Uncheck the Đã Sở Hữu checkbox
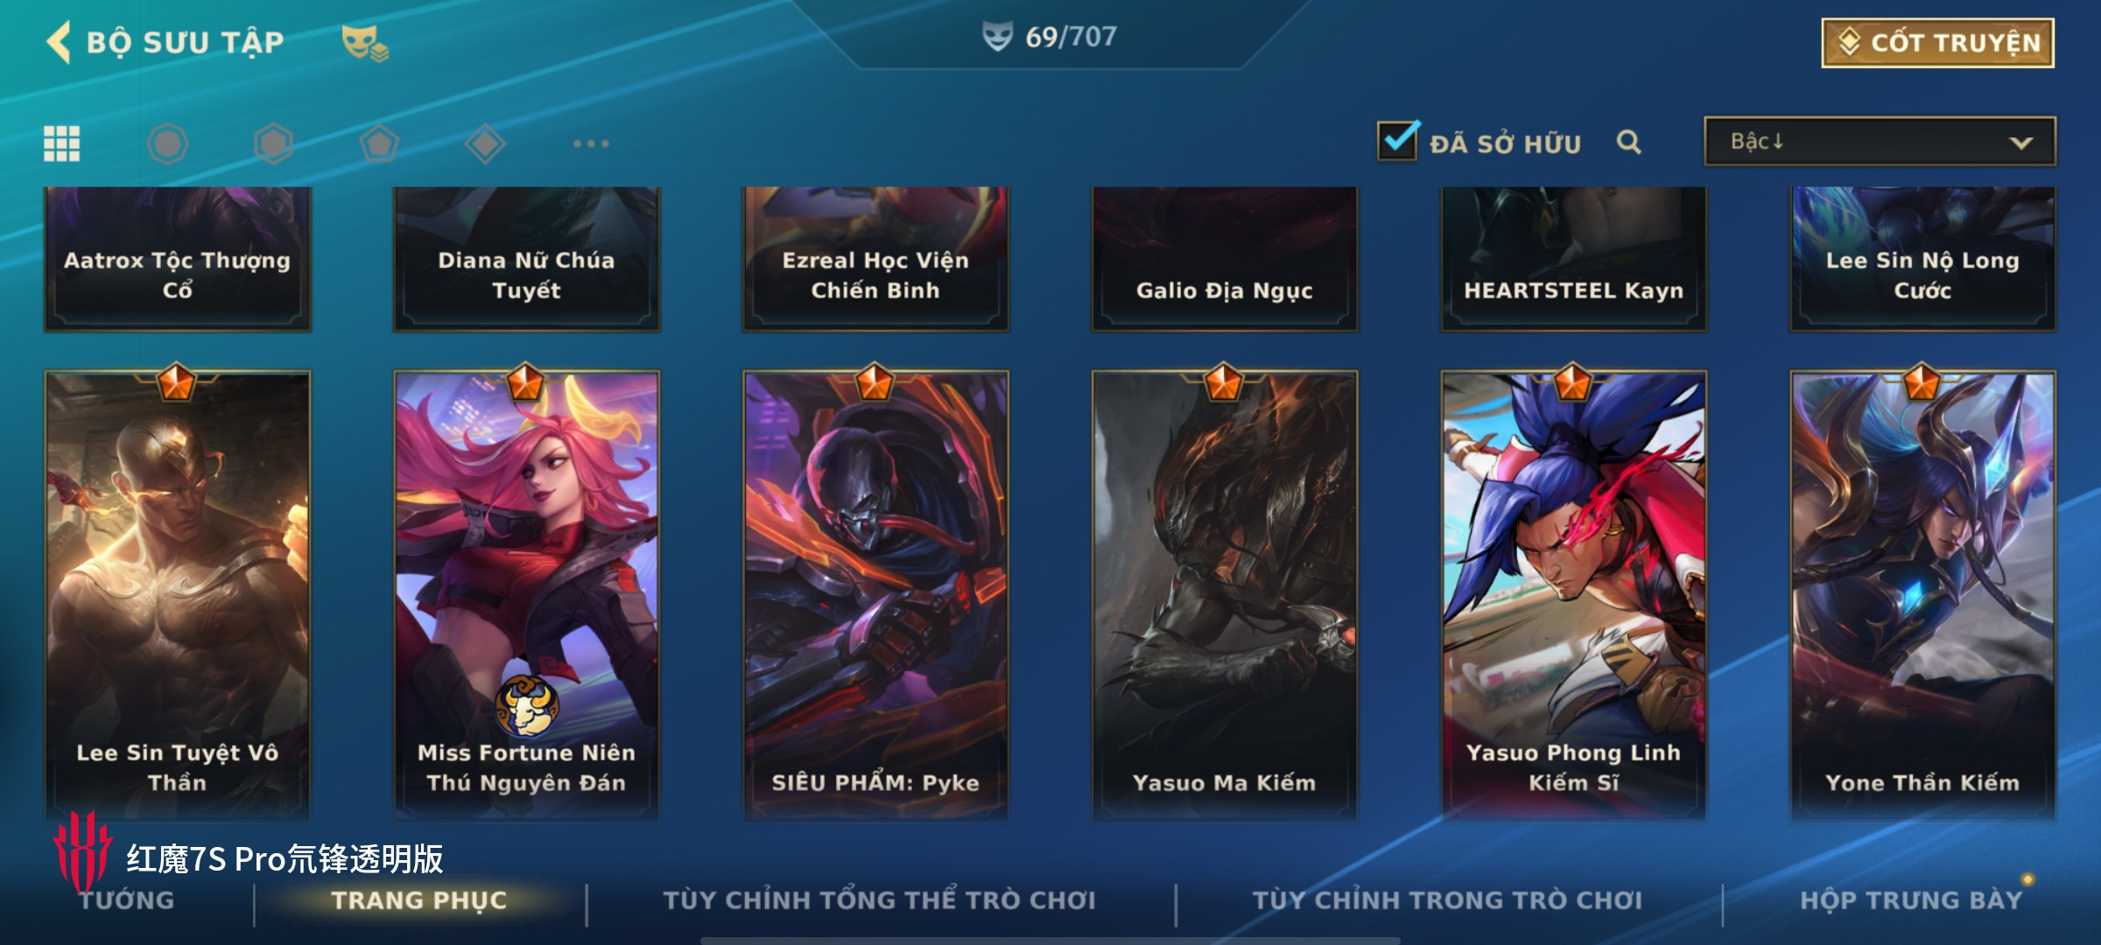The image size is (2101, 945). click(1397, 140)
